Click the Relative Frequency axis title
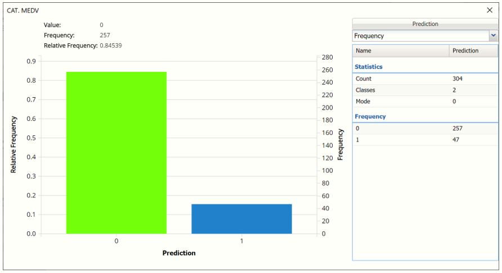This screenshot has height=273, width=502. pyautogui.click(x=14, y=144)
